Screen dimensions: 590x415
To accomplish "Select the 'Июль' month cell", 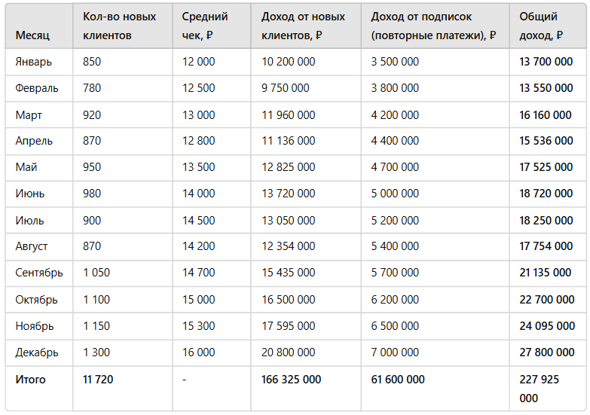I will (x=29, y=221).
